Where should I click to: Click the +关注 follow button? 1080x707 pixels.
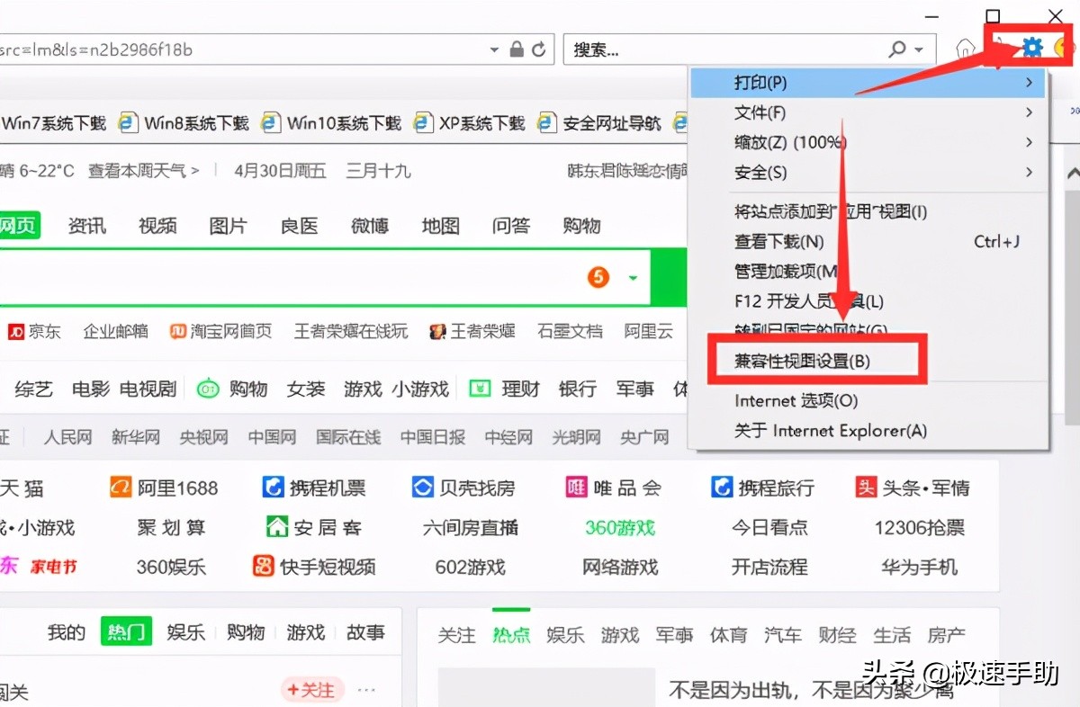pyautogui.click(x=312, y=690)
